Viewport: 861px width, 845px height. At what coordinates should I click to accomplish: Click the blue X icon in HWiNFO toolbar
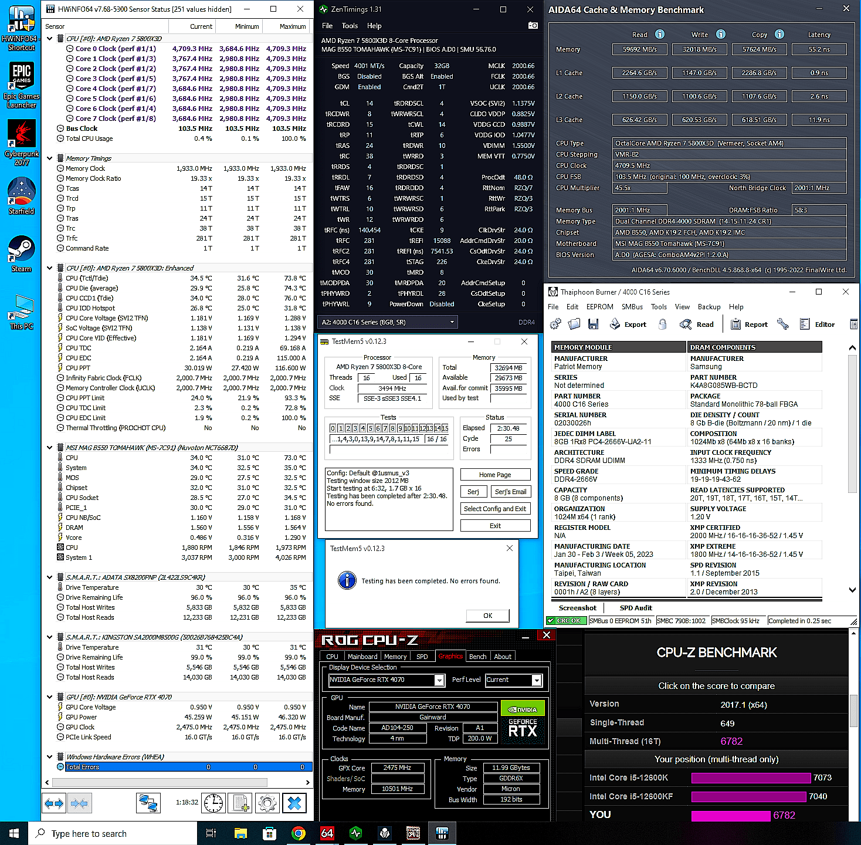pyautogui.click(x=294, y=803)
